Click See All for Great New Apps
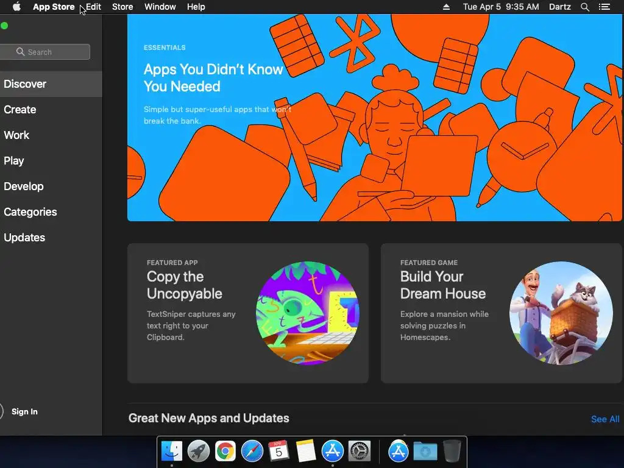The width and height of the screenshot is (624, 468). (605, 419)
